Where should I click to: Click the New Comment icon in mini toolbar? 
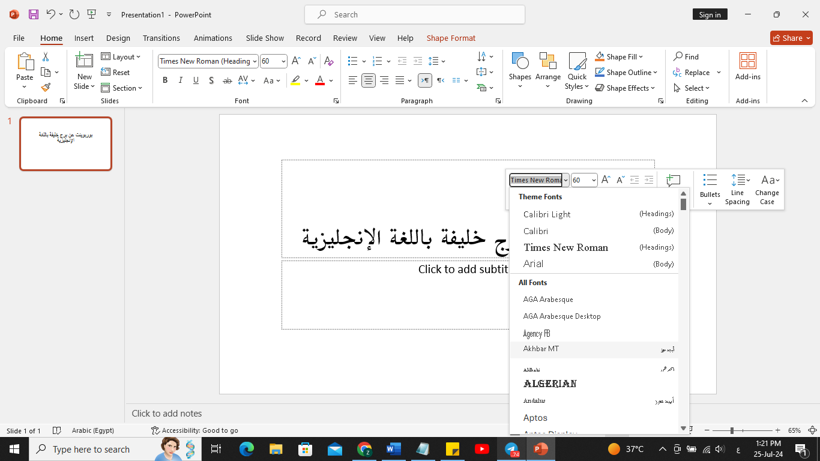click(674, 180)
